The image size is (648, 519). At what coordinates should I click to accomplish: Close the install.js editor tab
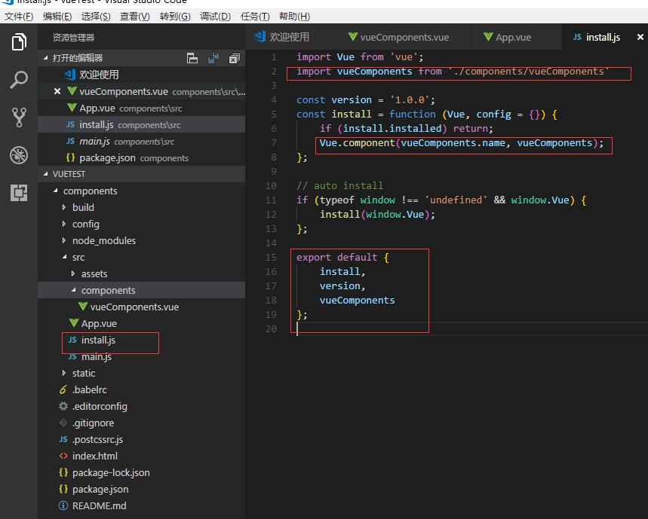pos(640,37)
